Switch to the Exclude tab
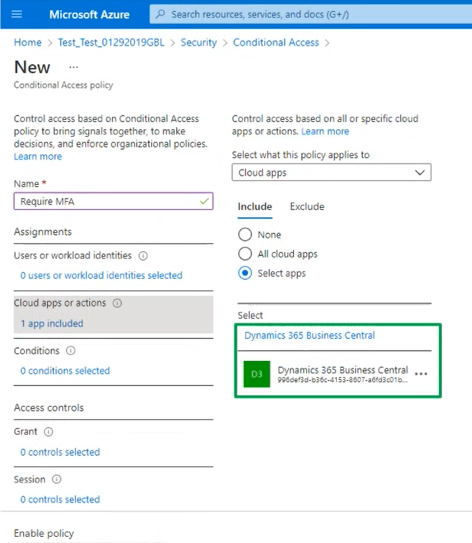 (307, 207)
